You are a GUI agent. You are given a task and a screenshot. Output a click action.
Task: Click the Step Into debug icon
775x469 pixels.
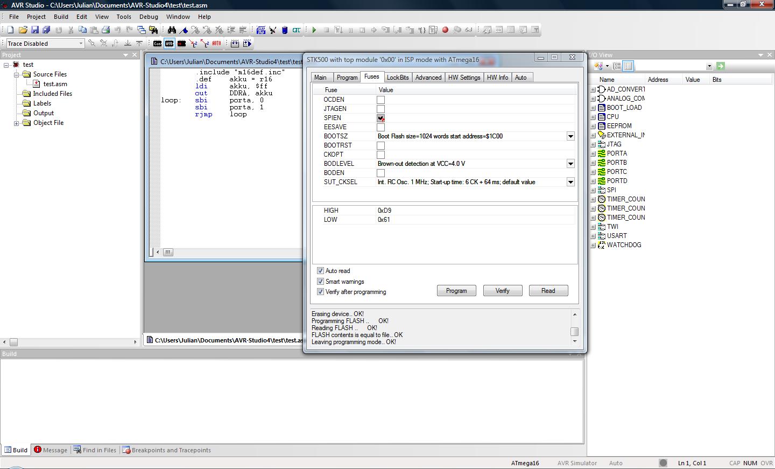(386, 30)
